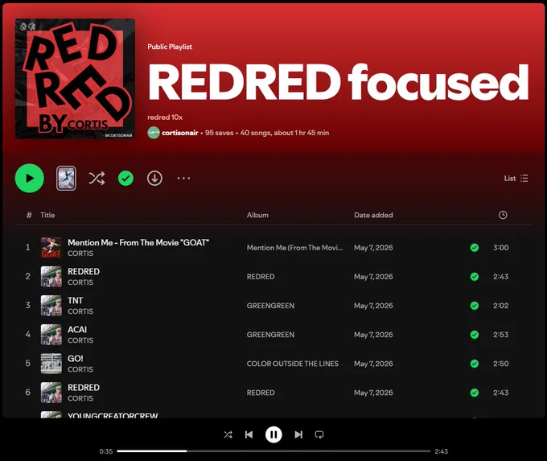Open CORTIS artist link under Mention Me
Screen dimensions: 547x461
point(80,253)
